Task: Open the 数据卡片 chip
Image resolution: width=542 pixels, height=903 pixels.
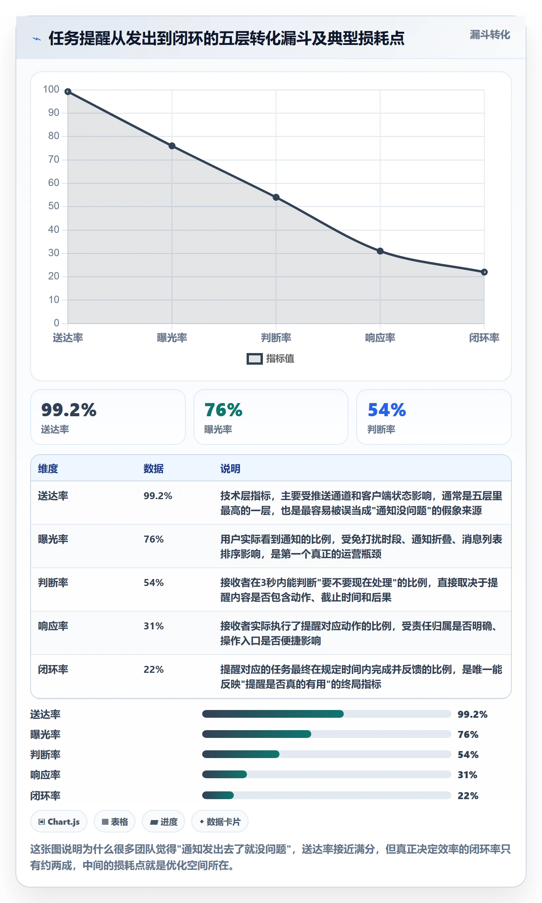Action: point(220,822)
